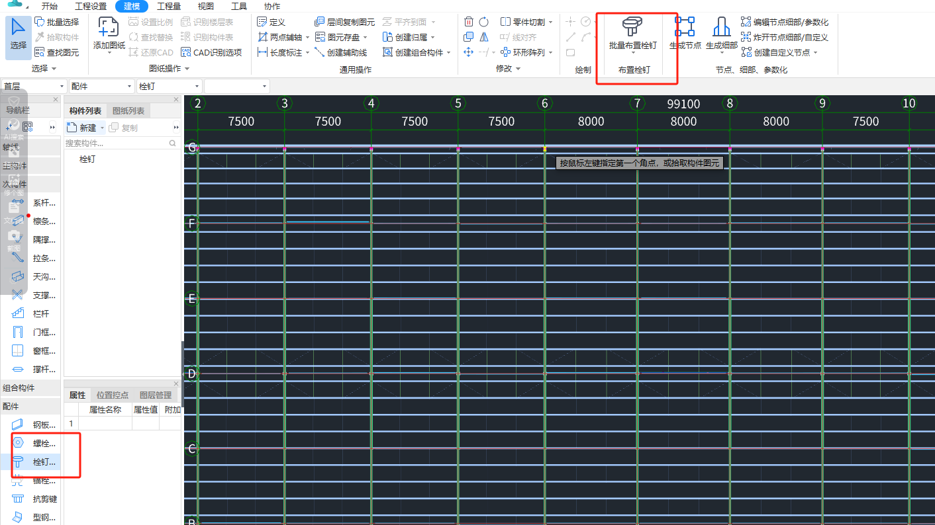Expand the 选择 group dropdown arrow
The width and height of the screenshot is (935, 525).
pos(54,69)
